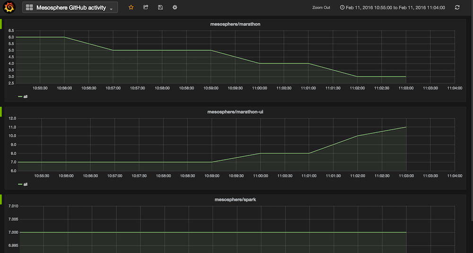Viewport: 473px width, 253px height.
Task: Open the mesosphere/spark panel title menu
Action: tap(235, 199)
